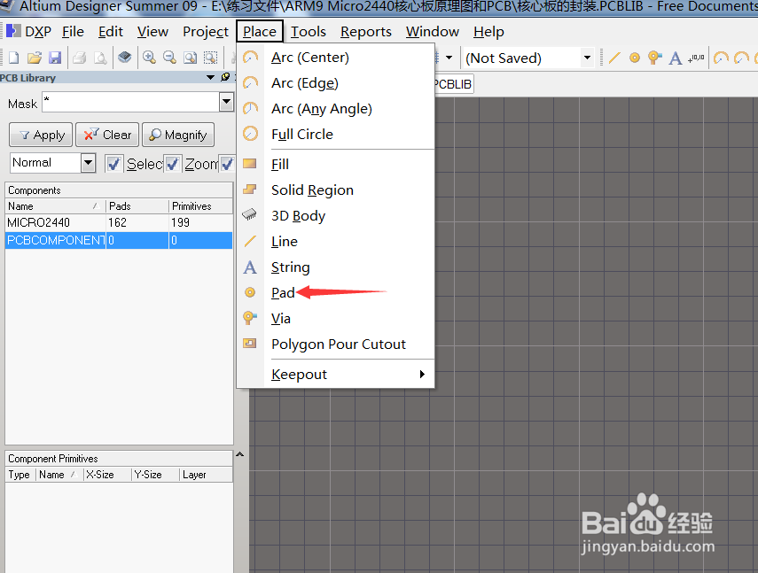Select the Place Pad toolbar icon

[x=634, y=58]
